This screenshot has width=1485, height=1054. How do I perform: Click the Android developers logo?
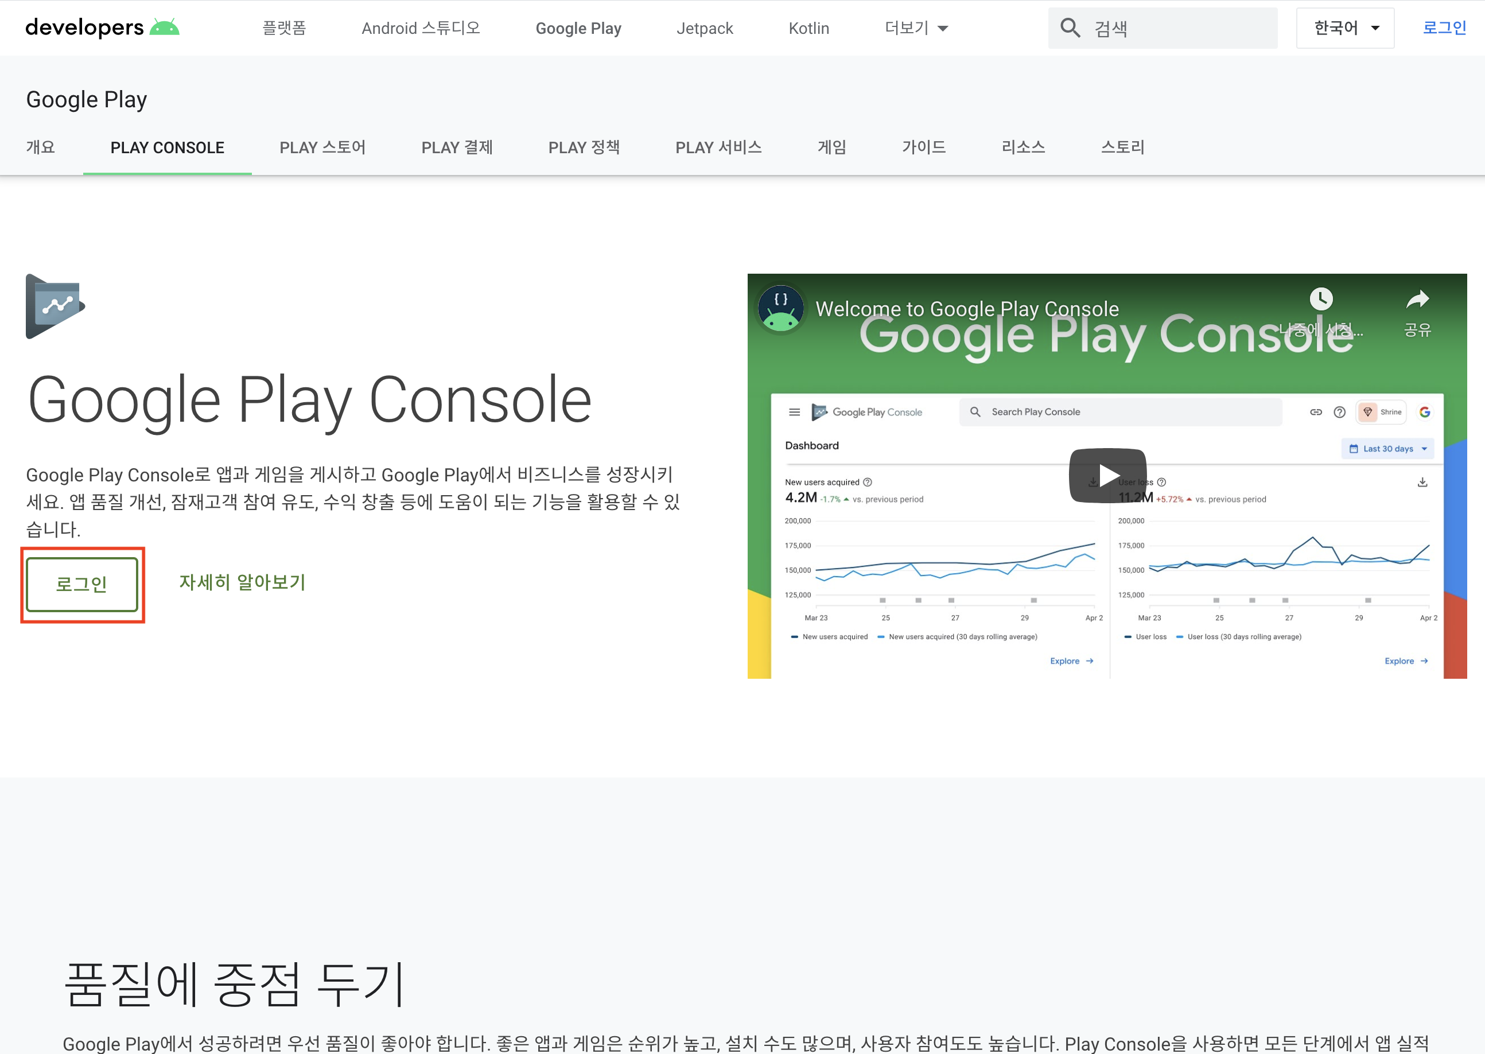coord(102,28)
